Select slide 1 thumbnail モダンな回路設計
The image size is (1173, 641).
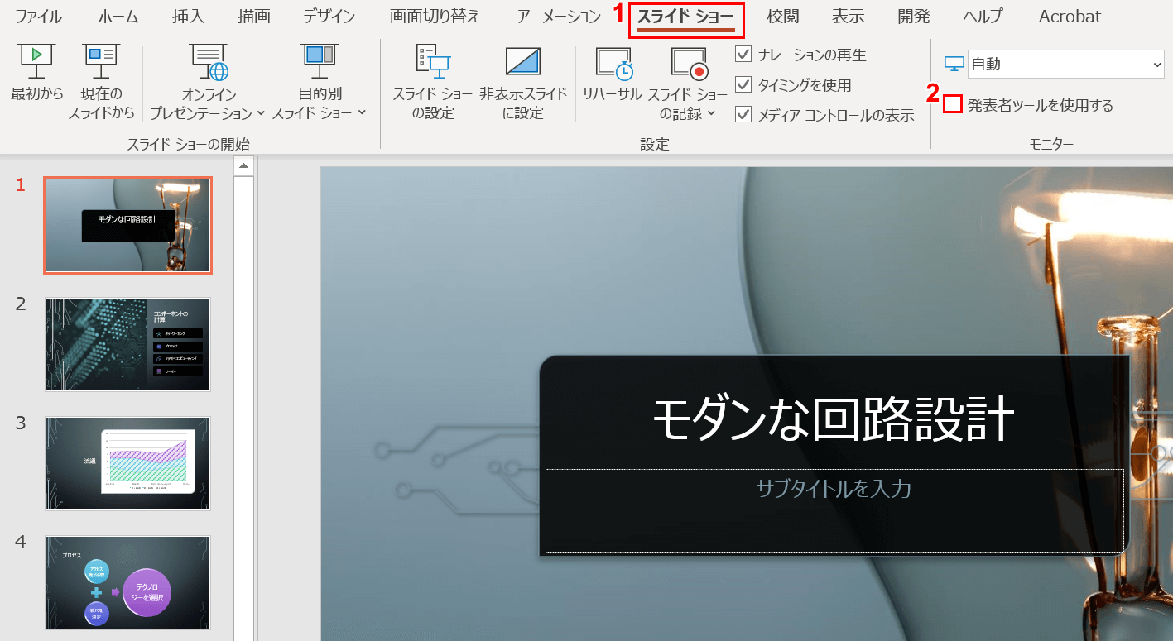point(128,226)
